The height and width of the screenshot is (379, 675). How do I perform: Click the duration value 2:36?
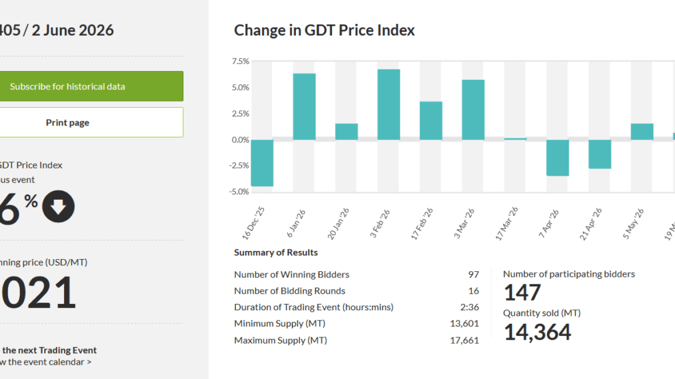(x=470, y=307)
